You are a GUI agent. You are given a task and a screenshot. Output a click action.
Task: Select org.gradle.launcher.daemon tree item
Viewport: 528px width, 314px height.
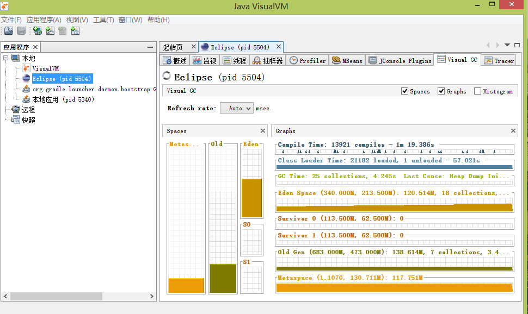(x=94, y=89)
